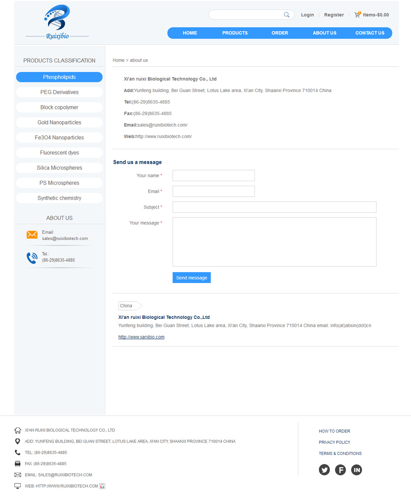
Task: Open the Privacy Policy footer link
Action: [335, 442]
